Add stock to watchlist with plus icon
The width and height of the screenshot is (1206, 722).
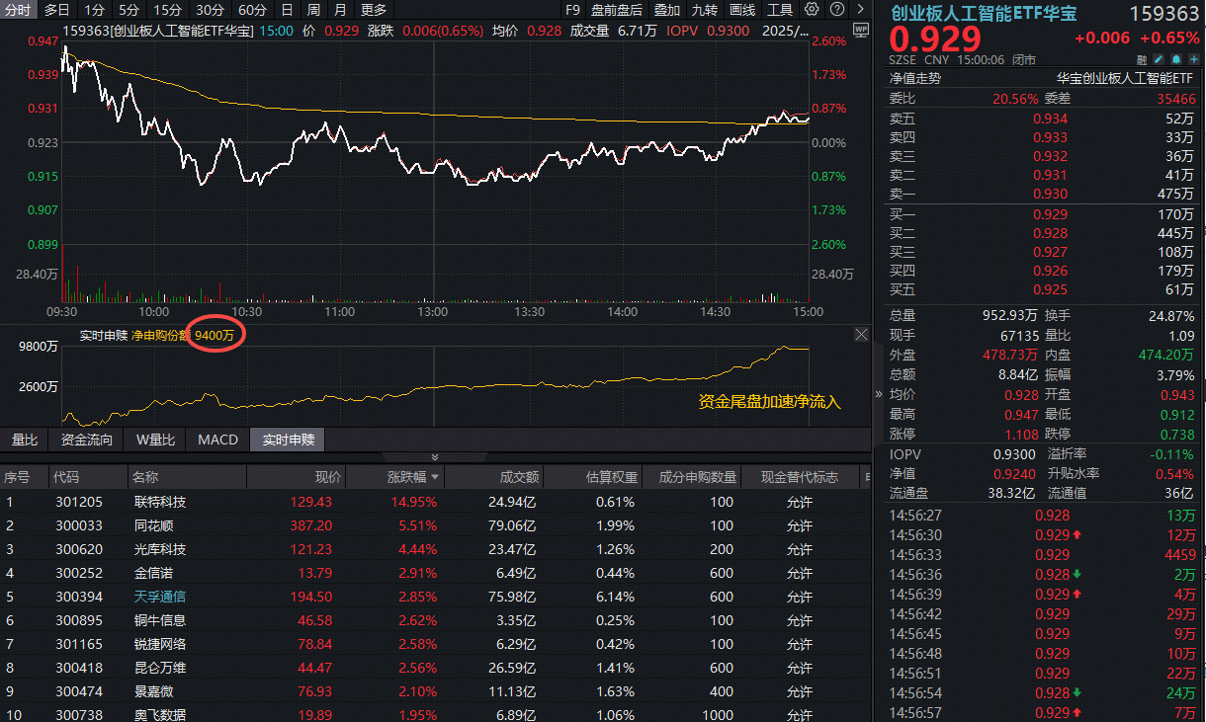1192,59
